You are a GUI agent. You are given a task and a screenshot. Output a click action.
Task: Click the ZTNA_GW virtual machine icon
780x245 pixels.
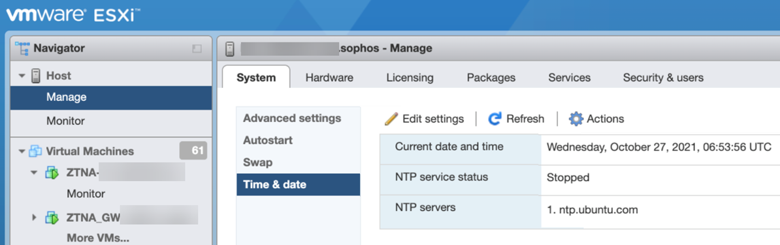52,217
